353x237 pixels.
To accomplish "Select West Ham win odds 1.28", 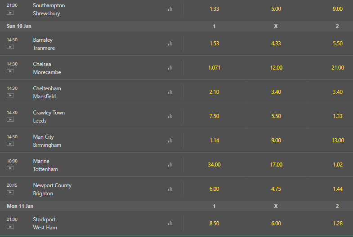I will pos(337,223).
